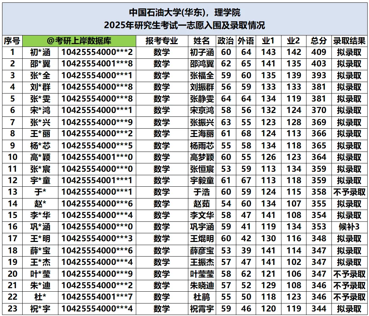369x316 pixels.
Task: Click the name 宇毅童
Action: [x=202, y=181]
